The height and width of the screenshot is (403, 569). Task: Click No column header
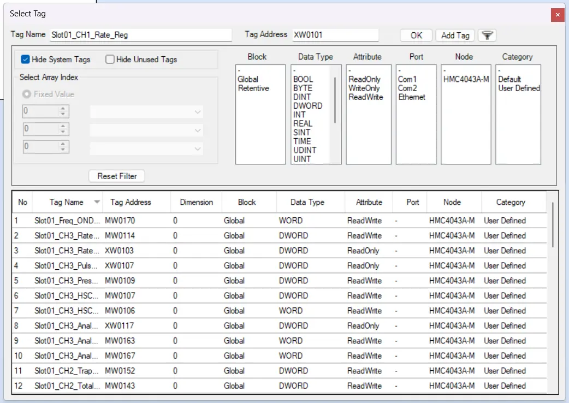22,202
